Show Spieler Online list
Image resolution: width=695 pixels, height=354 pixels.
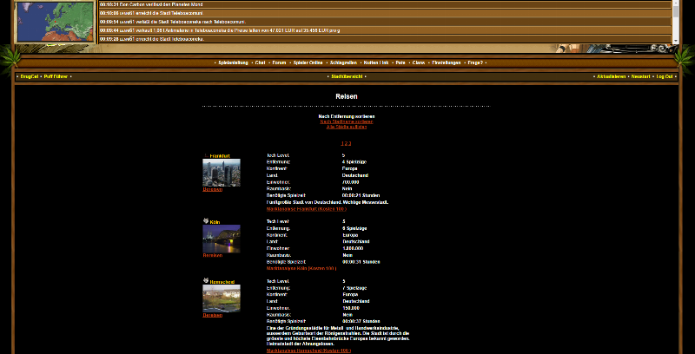[308, 62]
